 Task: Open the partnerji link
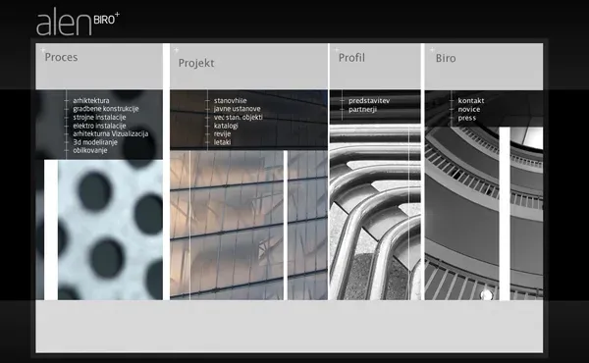[x=362, y=110]
